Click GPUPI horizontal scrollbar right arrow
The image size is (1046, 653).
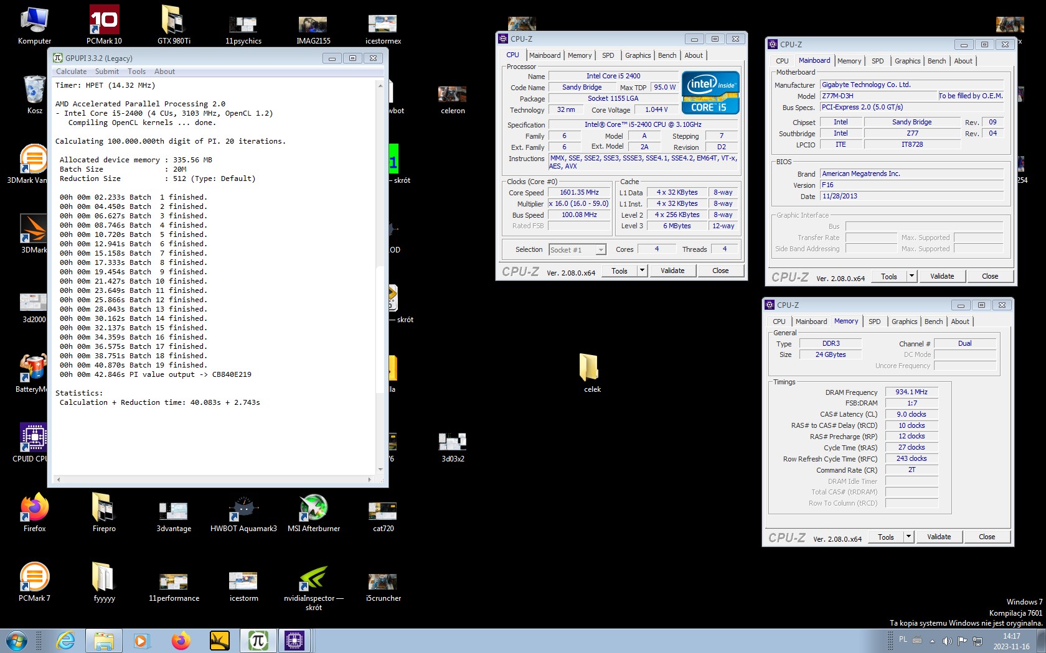click(x=370, y=479)
